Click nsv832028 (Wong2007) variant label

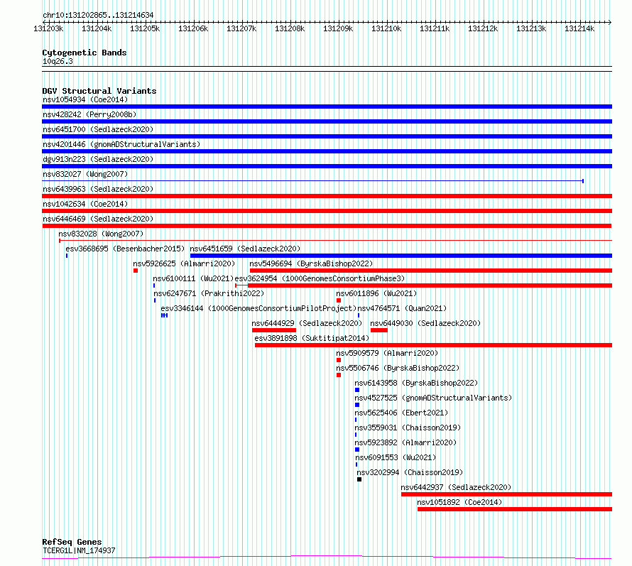[x=101, y=234]
